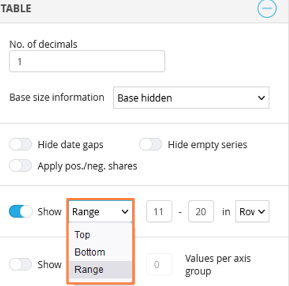
Task: Click the 'Hide empty series' label text
Action: 208,145
